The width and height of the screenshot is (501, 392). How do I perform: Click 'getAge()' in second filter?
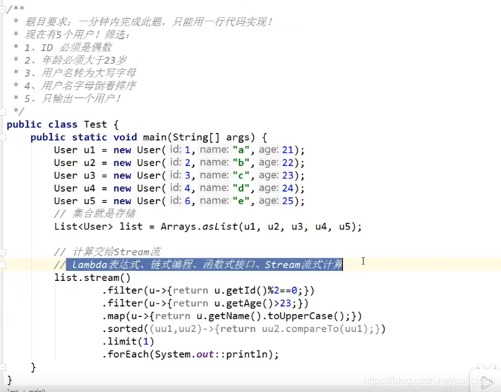249,303
